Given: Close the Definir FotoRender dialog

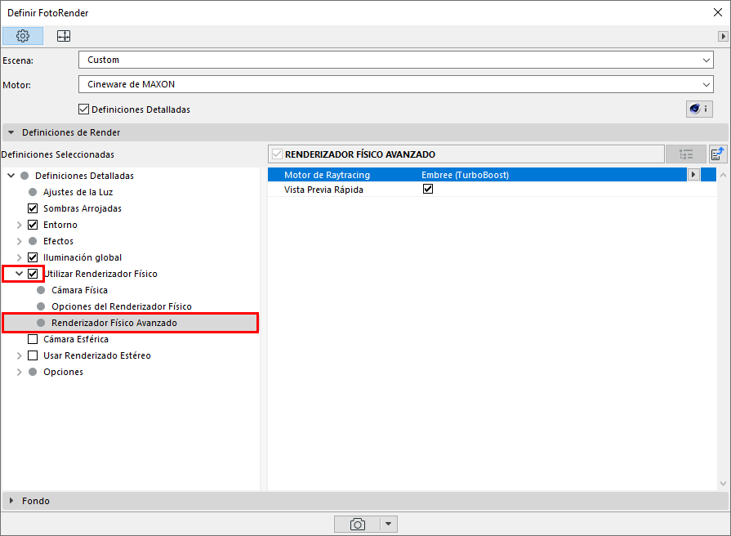Looking at the screenshot, I should pos(718,12).
